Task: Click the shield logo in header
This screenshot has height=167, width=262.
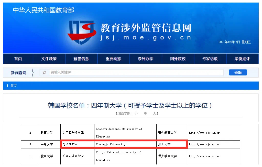Action: click(x=81, y=32)
